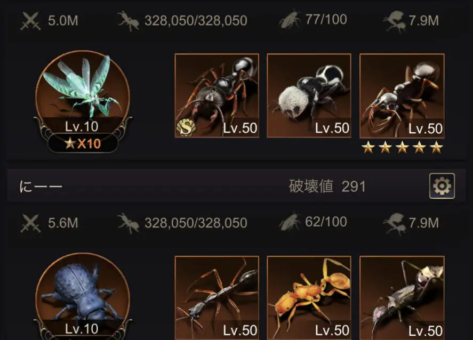The height and width of the screenshot is (340, 473).
Task: Tap the load capacity icon beside top 7.9M
Action: click(394, 21)
